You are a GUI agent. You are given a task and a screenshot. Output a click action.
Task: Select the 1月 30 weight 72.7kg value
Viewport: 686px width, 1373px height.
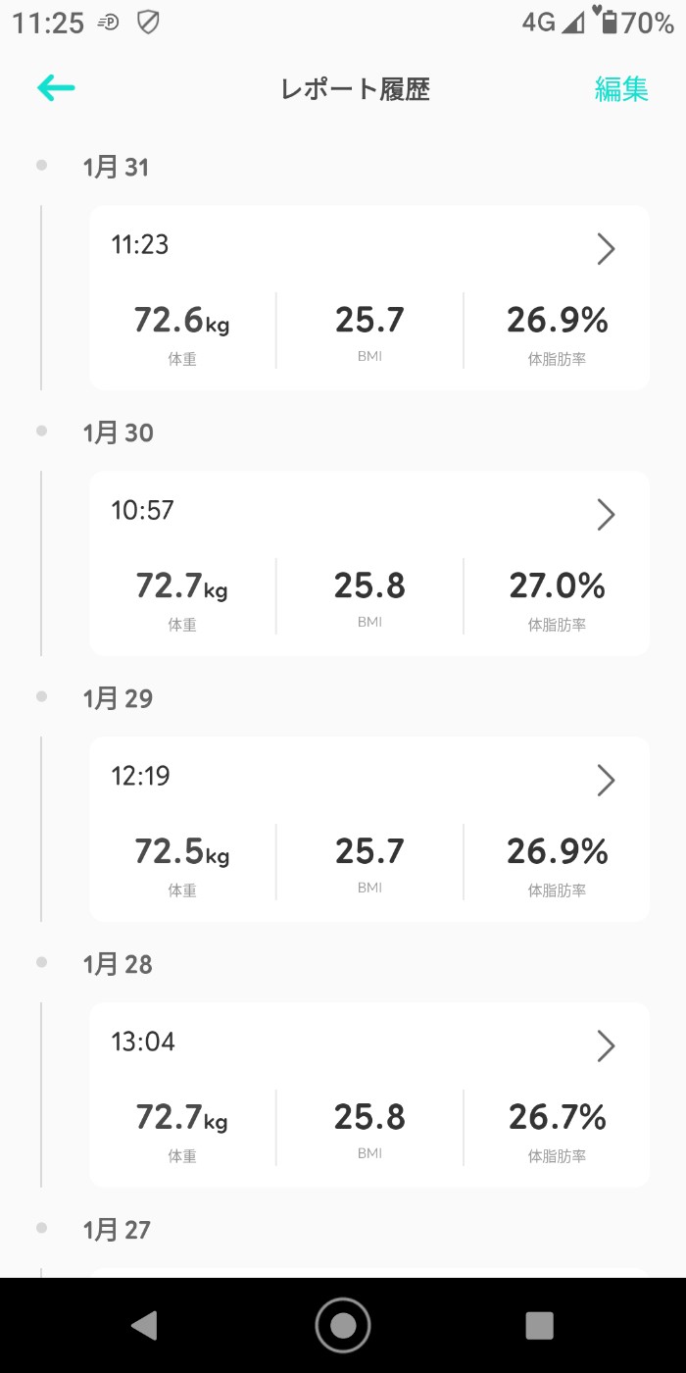181,586
